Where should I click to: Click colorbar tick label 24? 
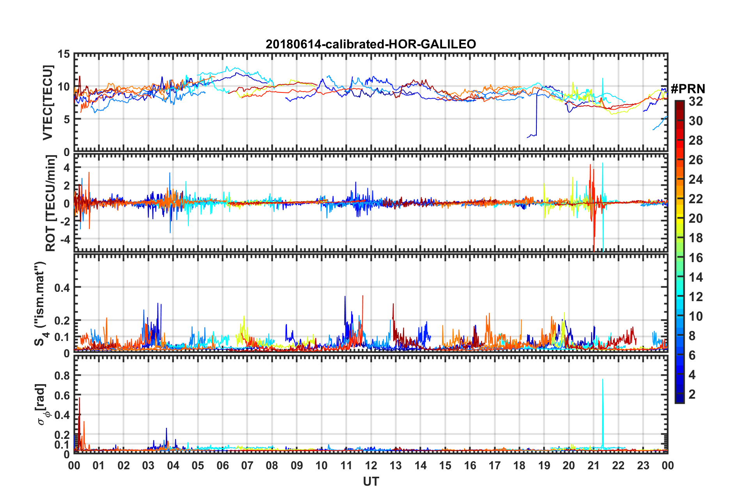click(x=696, y=179)
